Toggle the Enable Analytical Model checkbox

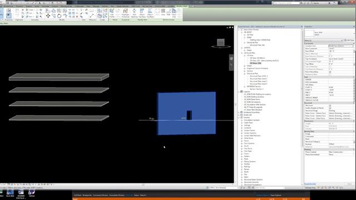point(330,108)
